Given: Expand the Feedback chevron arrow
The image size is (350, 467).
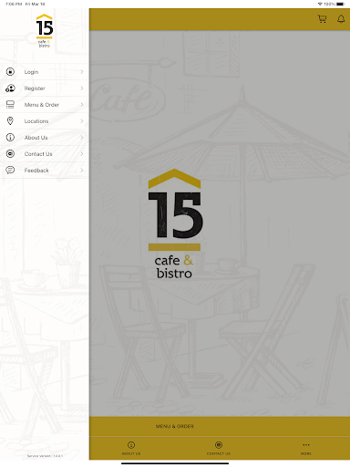Looking at the screenshot, I should (82, 171).
